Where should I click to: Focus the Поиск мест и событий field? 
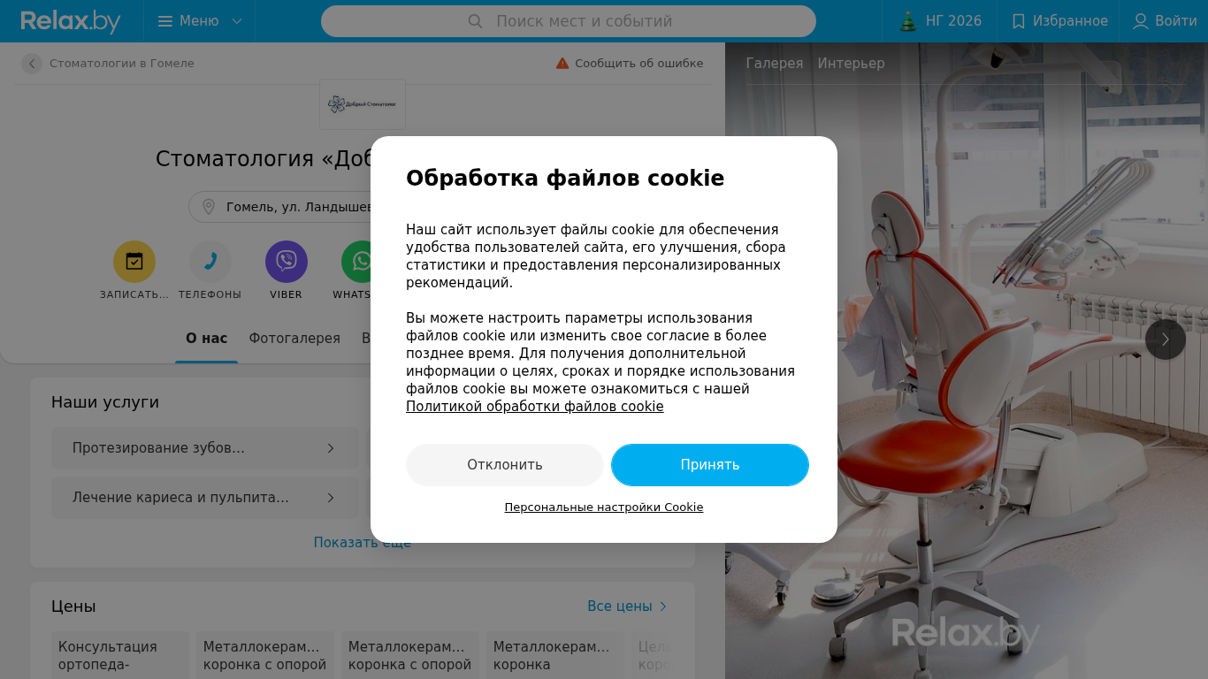click(569, 21)
